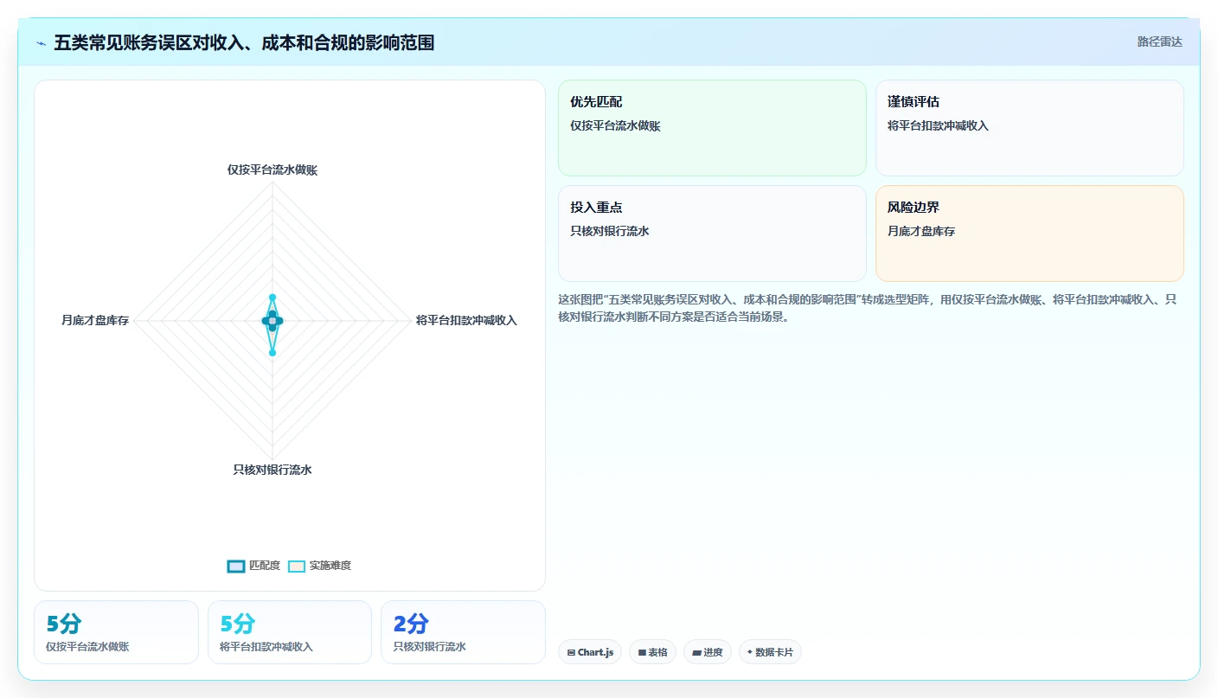
Task: Click the top data point on radar
Action: [272, 298]
